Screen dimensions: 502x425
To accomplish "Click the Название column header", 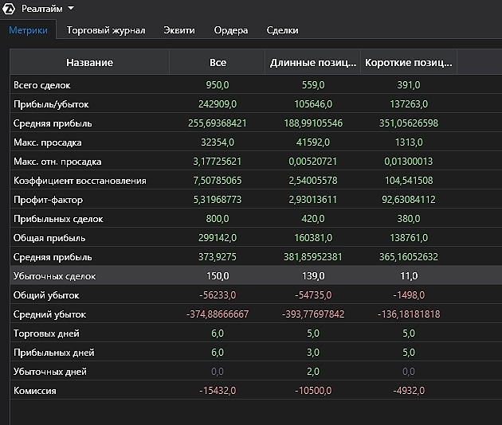I will pos(89,62).
